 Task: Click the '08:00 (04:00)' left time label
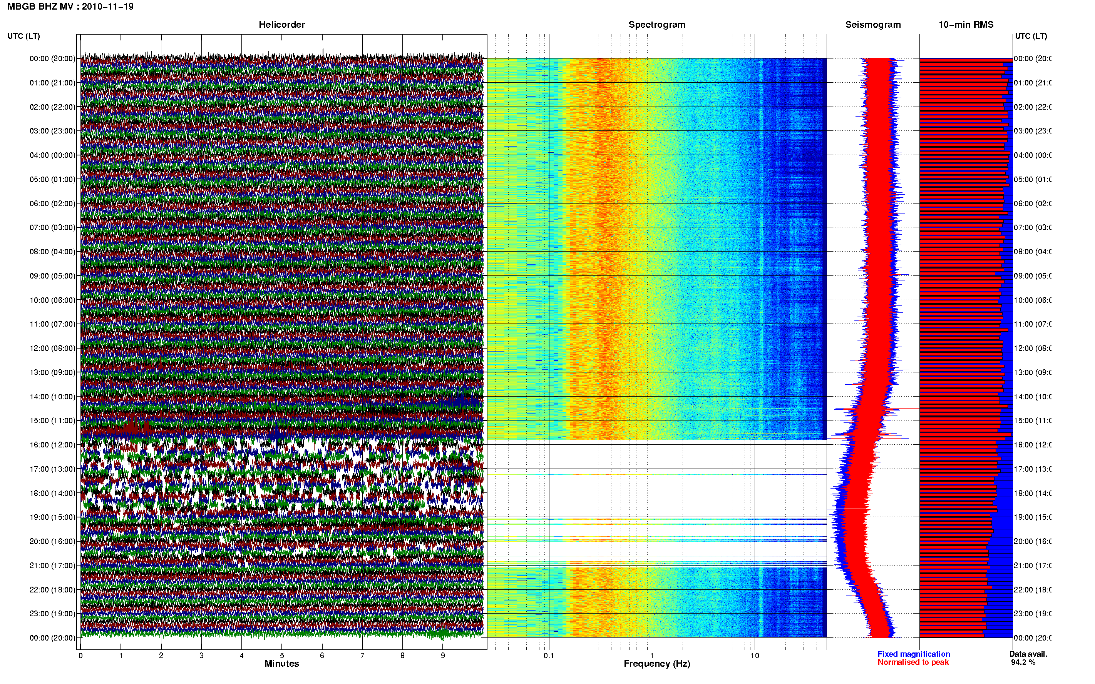click(52, 252)
